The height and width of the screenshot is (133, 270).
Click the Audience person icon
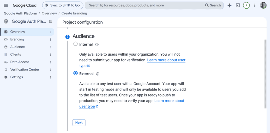click(x=6, y=47)
